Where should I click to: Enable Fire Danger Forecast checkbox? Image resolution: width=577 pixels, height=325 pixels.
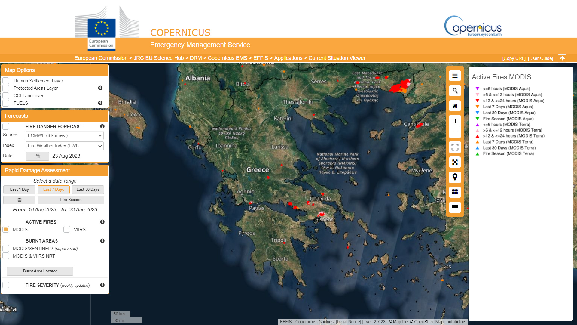[6, 126]
